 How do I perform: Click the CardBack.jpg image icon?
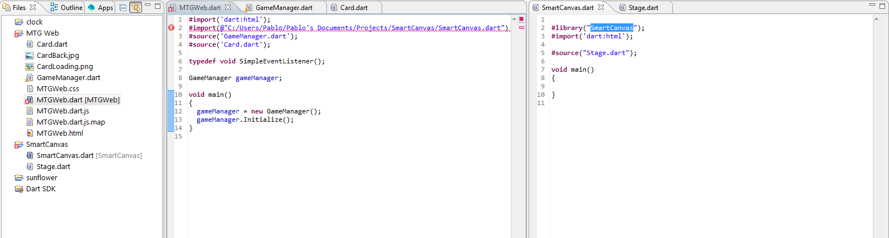(30, 55)
